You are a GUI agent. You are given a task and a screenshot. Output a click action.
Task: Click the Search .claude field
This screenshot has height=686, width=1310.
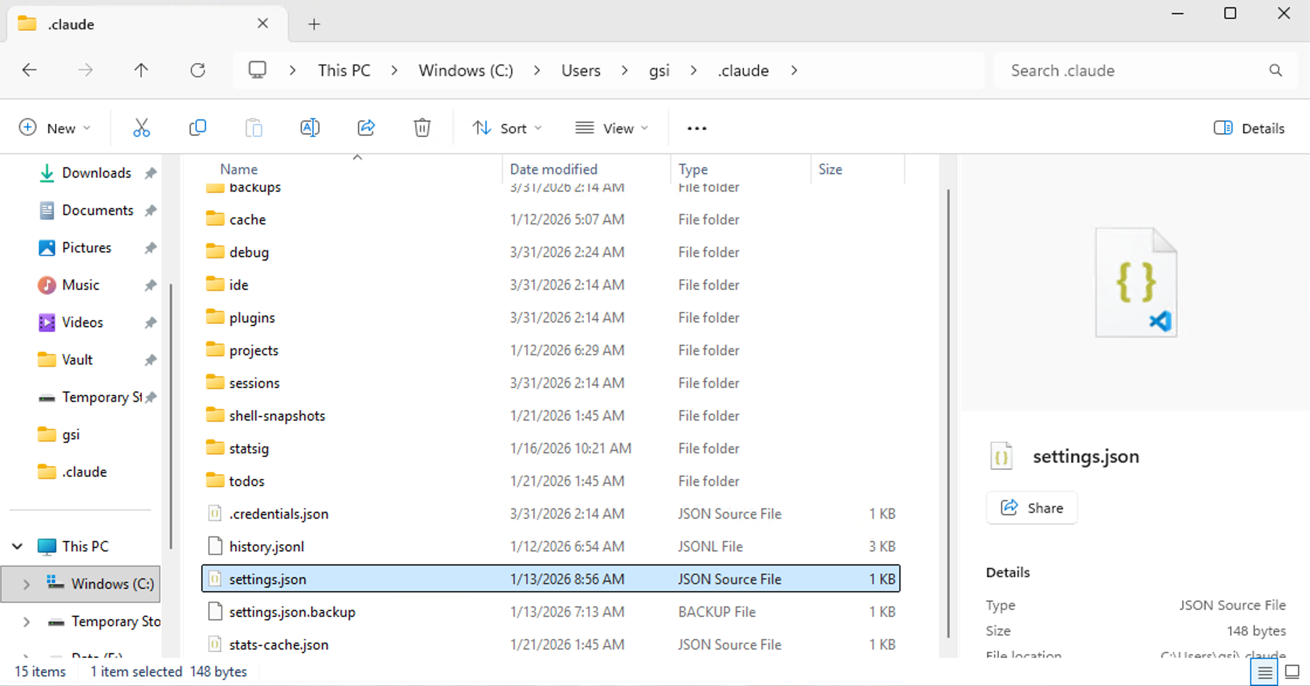(x=1135, y=71)
